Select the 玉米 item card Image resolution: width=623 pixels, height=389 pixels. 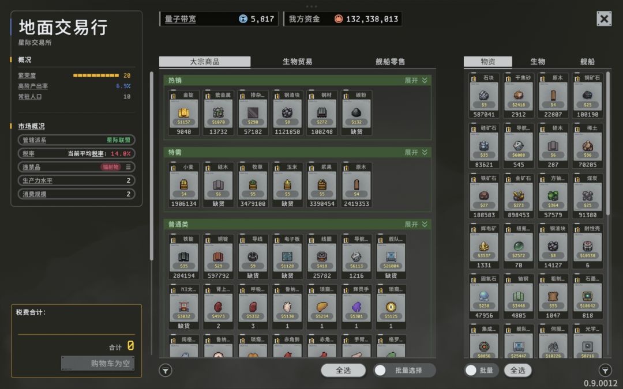click(x=287, y=185)
